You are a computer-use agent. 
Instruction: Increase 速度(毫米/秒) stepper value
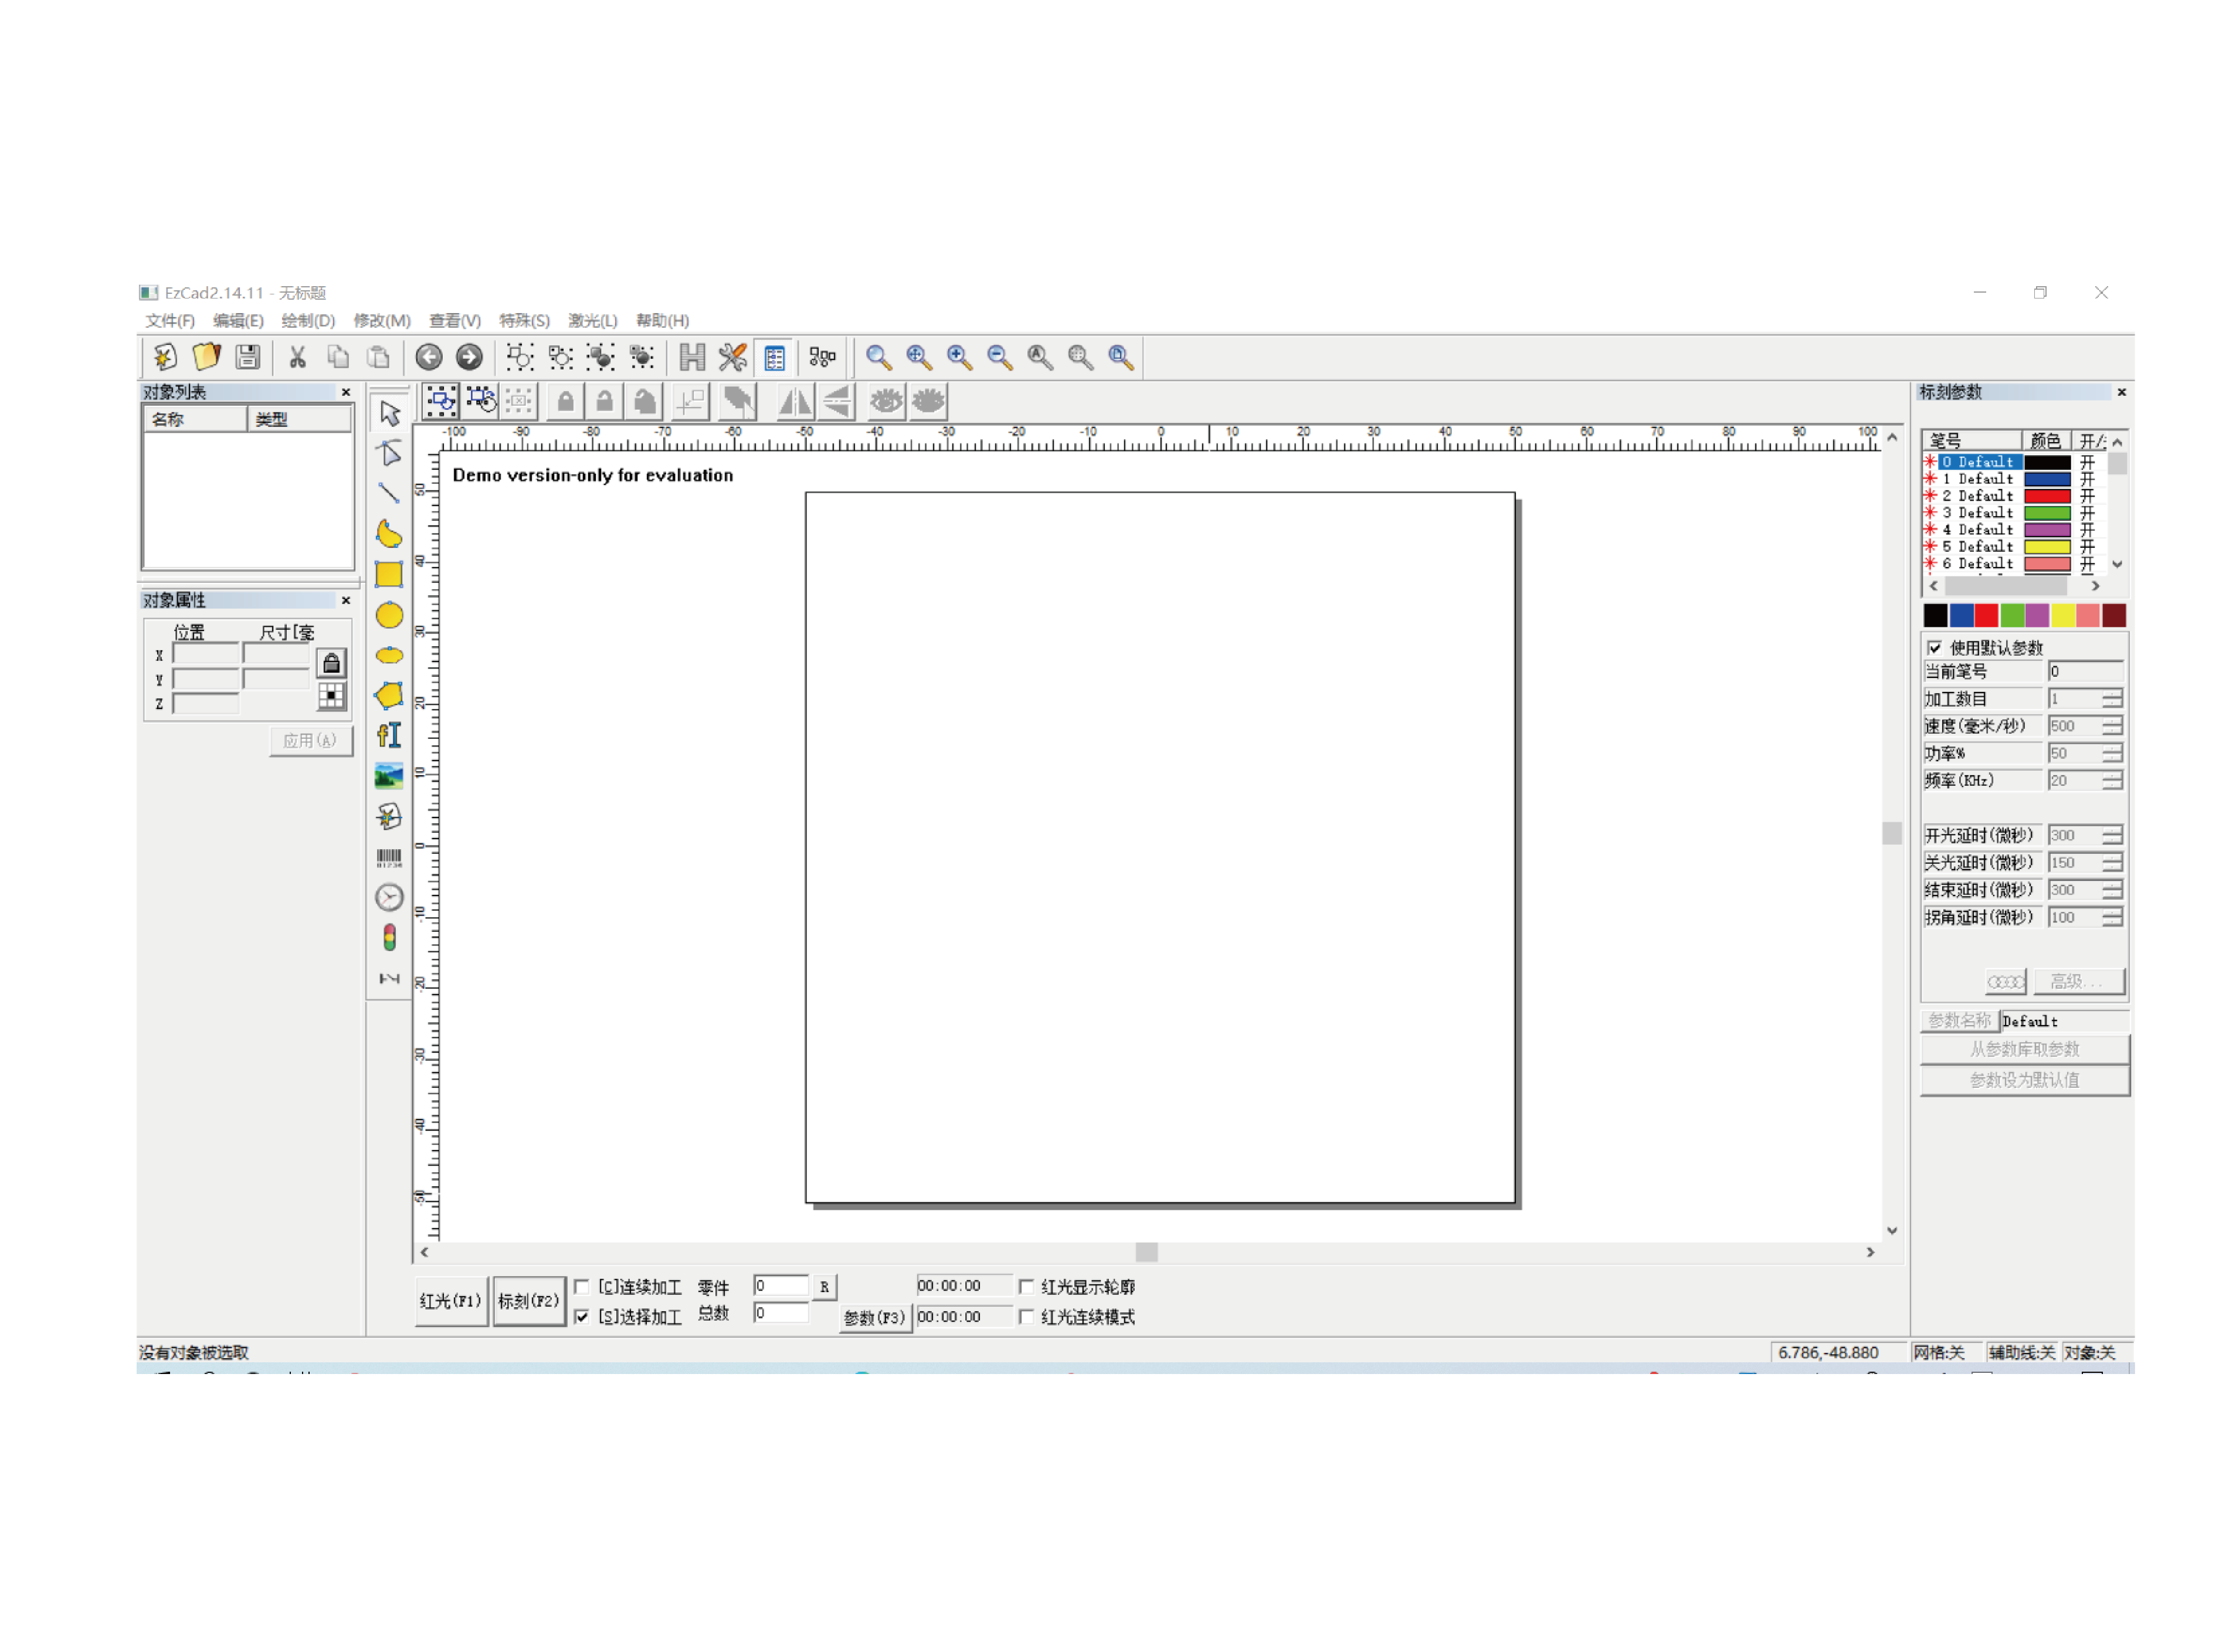[x=2112, y=722]
